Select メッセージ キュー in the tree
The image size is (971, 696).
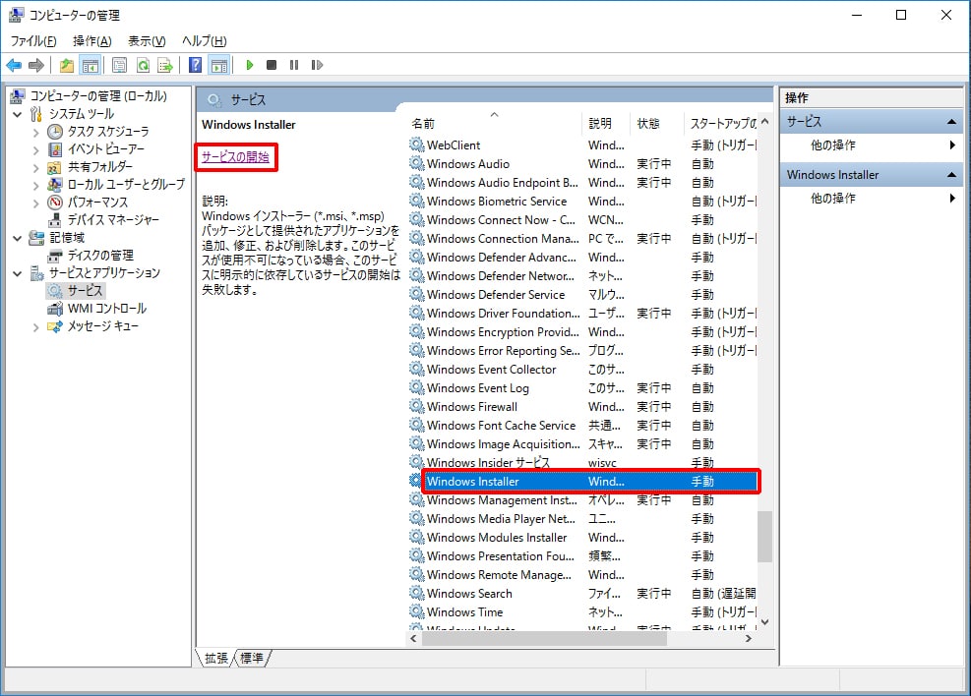[102, 326]
